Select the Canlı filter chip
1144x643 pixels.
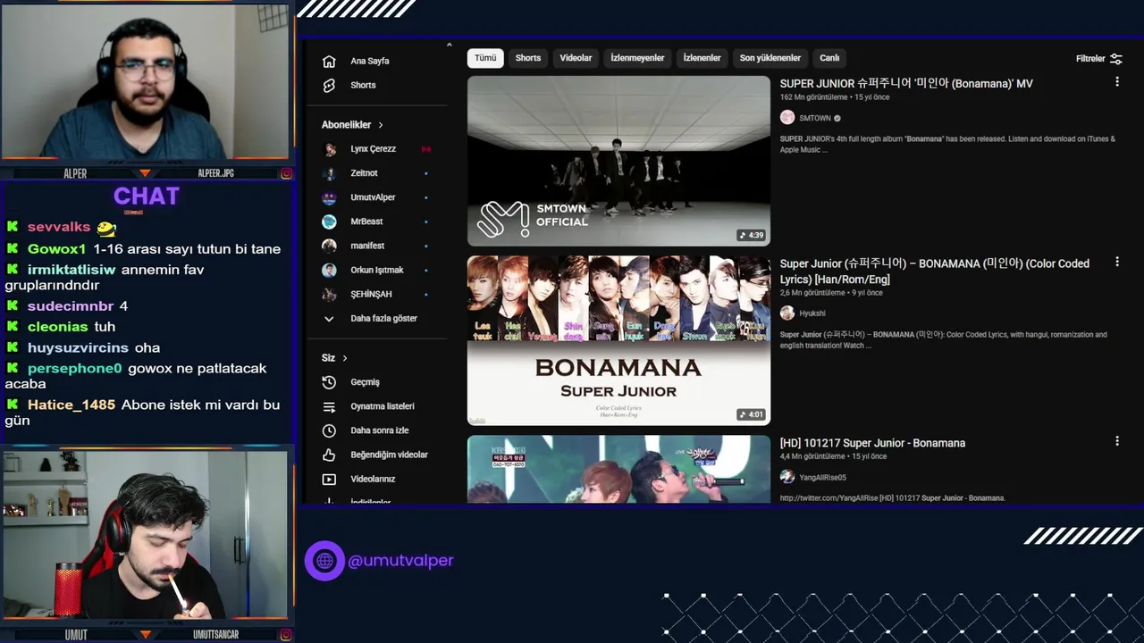tap(829, 58)
